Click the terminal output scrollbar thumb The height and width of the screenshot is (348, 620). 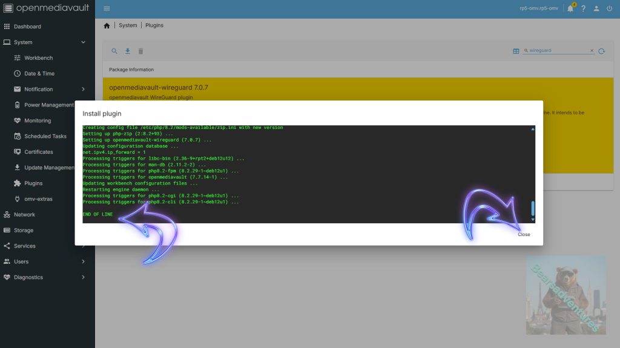[x=533, y=208]
